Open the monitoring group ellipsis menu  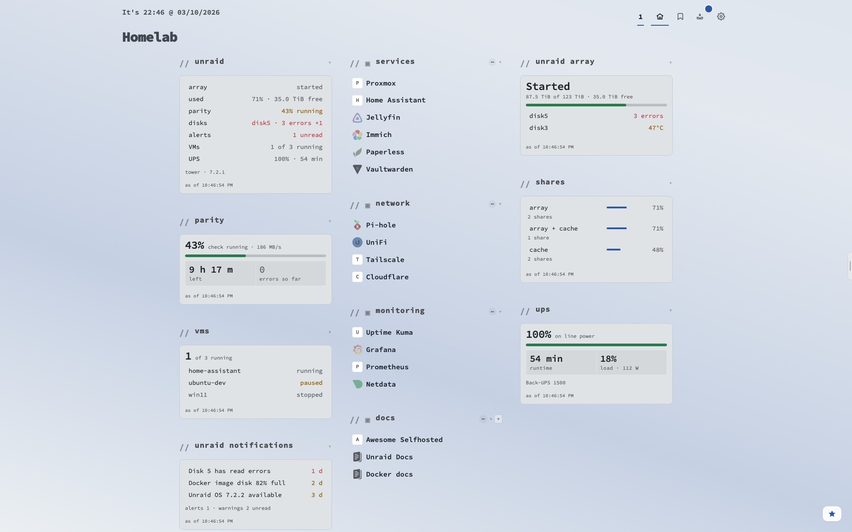[492, 312]
